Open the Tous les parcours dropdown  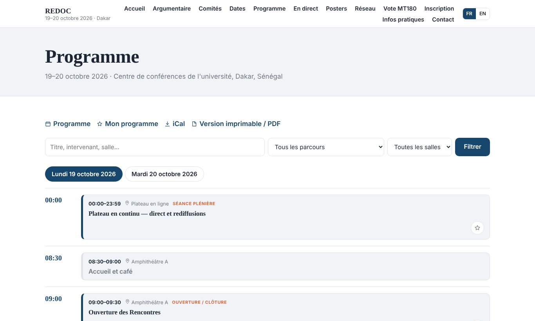(326, 147)
